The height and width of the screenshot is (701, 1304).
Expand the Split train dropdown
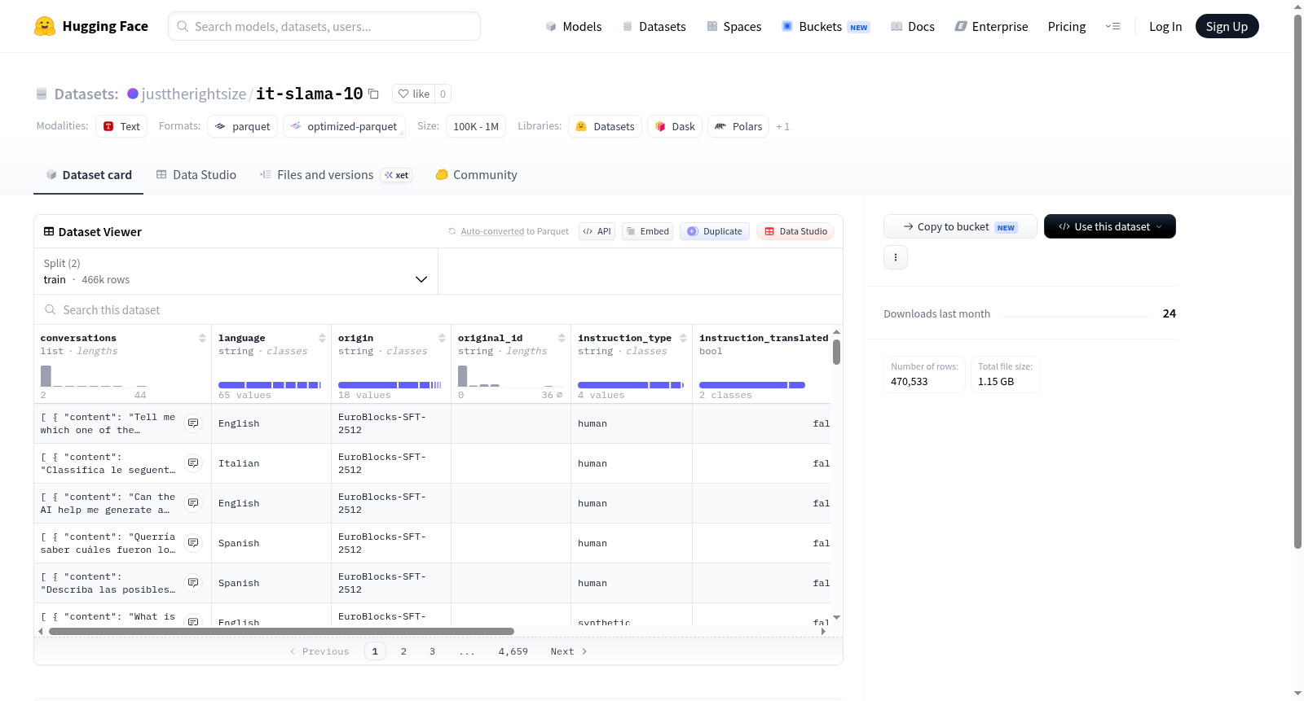tap(236, 271)
